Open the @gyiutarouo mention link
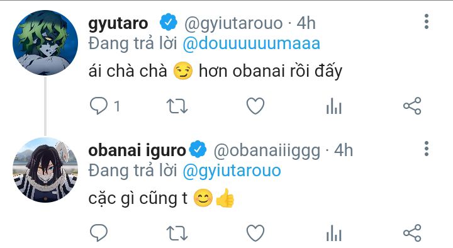 (232, 171)
